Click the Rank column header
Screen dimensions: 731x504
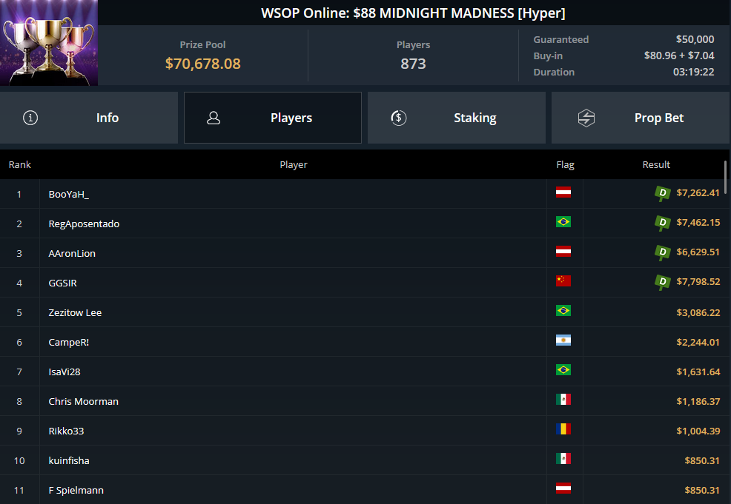click(20, 164)
